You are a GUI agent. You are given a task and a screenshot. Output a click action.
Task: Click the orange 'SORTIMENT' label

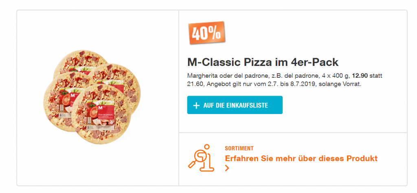pyautogui.click(x=239, y=149)
